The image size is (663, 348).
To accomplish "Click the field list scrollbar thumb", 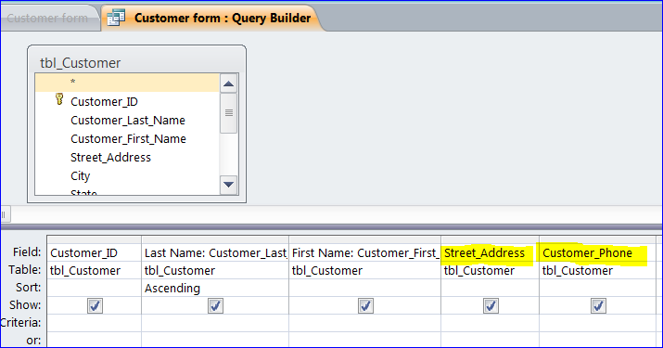I will click(229, 113).
